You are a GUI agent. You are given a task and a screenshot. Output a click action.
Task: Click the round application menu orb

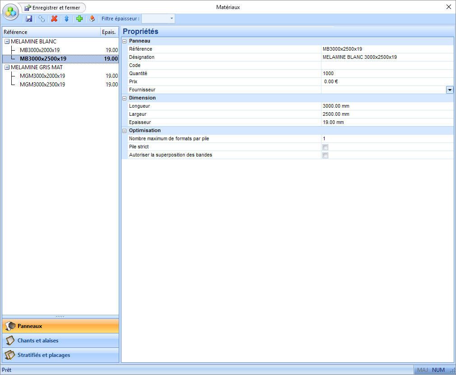tap(11, 11)
